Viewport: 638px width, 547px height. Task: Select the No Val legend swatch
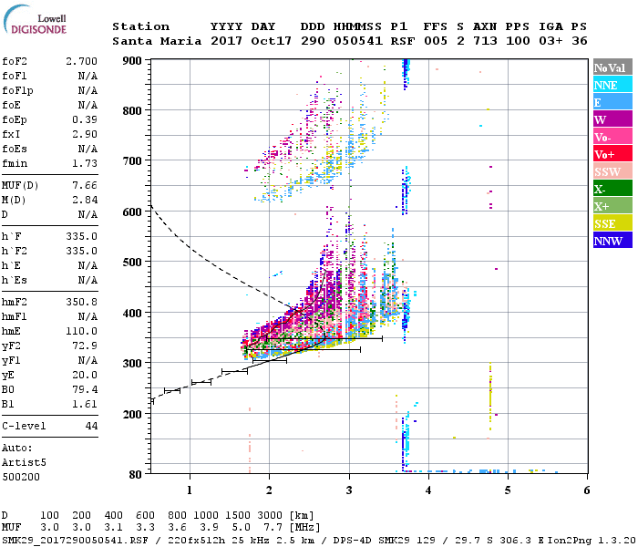(612, 67)
